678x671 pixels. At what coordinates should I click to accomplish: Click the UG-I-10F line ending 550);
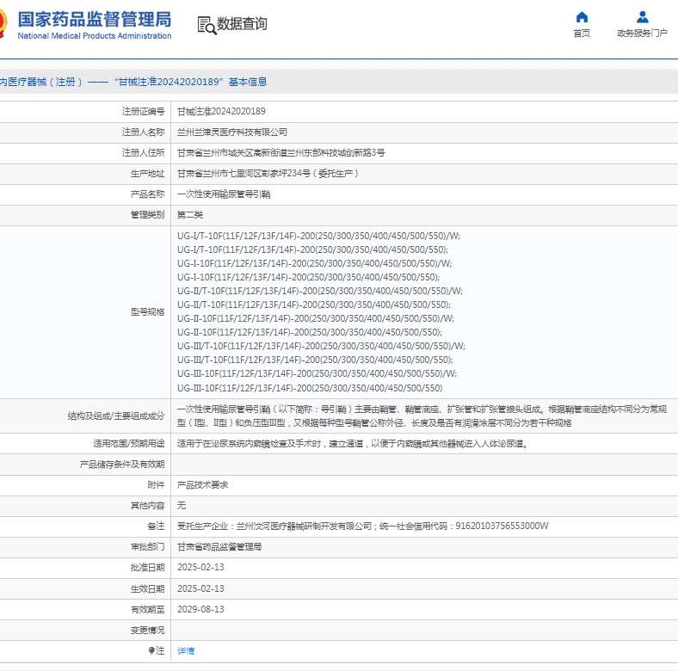308,277
